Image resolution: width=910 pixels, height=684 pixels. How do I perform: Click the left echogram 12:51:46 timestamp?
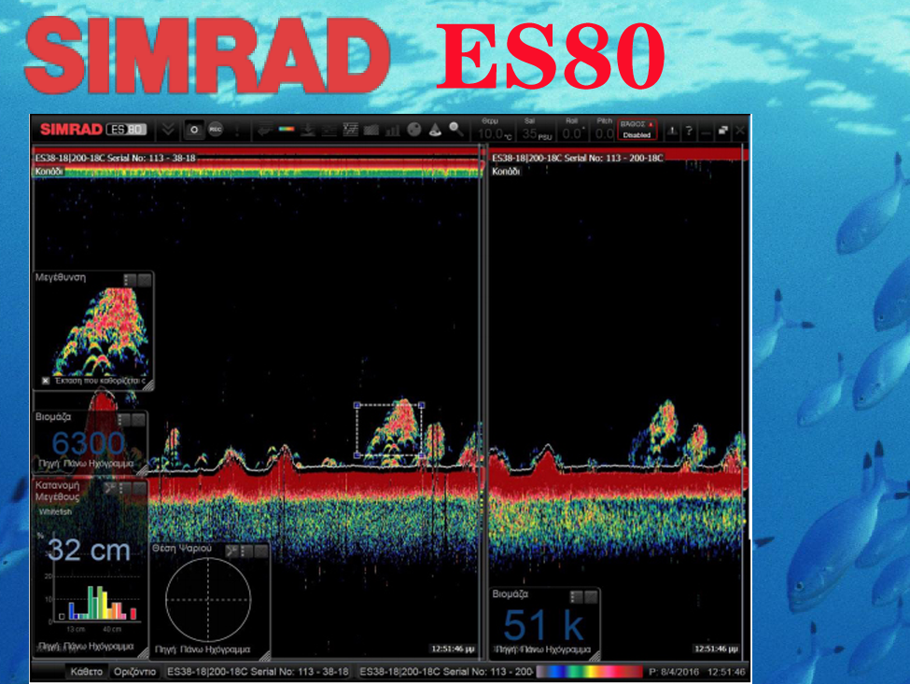point(453,649)
